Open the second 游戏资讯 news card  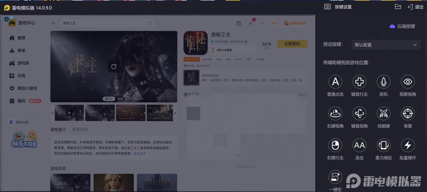click(114, 183)
